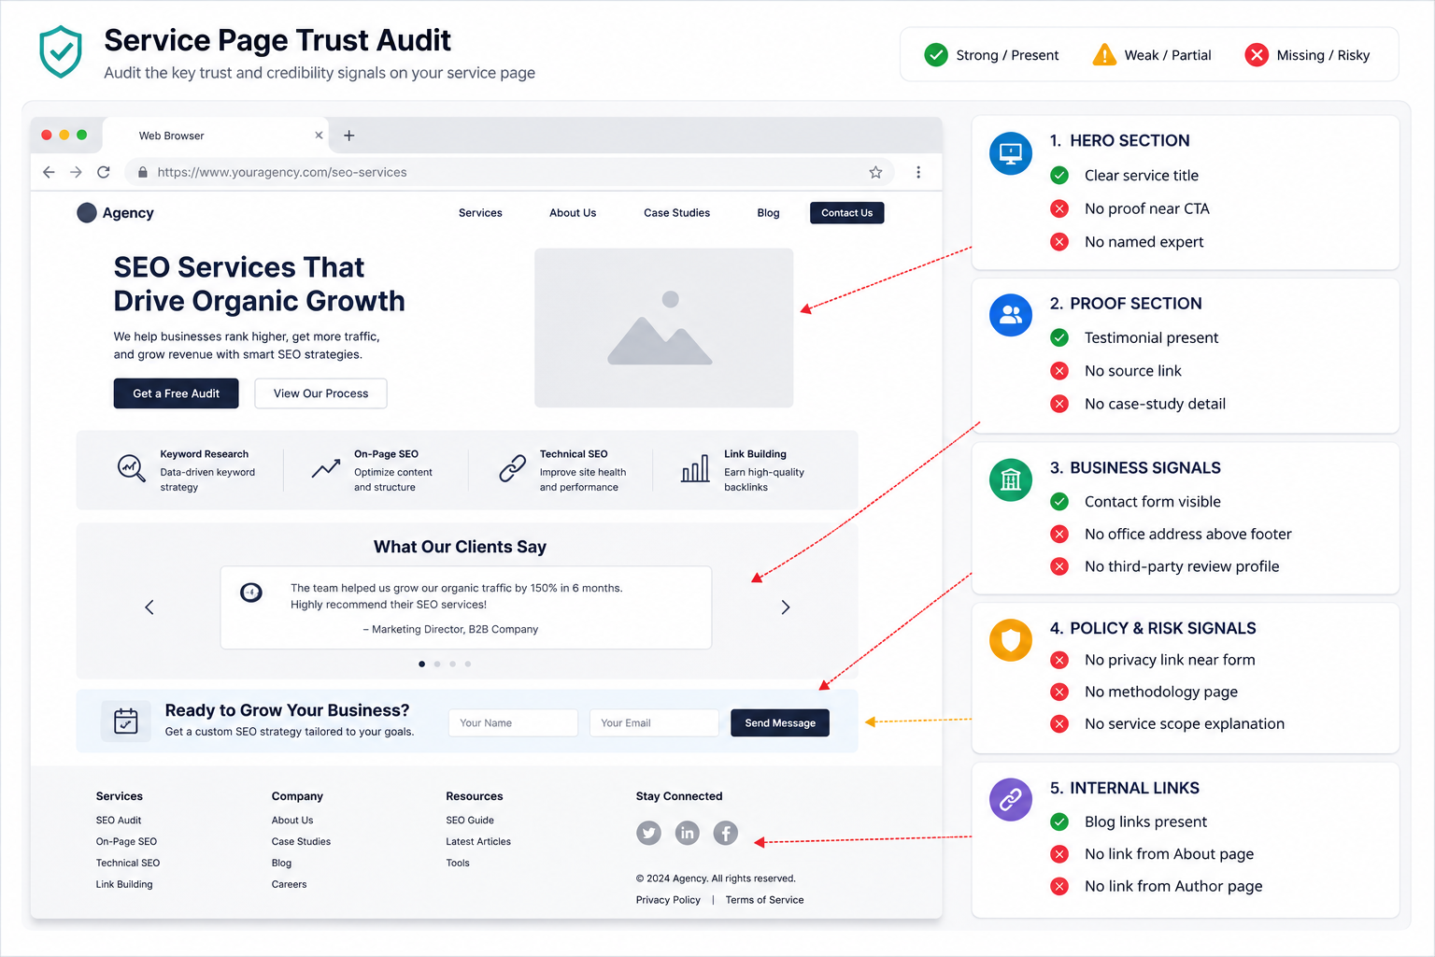
Task: Open the Latest Articles footer link
Action: coord(478,842)
